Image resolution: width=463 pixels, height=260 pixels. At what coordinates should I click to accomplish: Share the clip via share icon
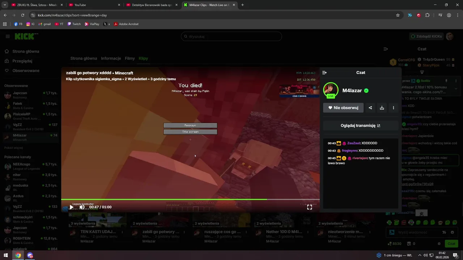[x=370, y=108]
